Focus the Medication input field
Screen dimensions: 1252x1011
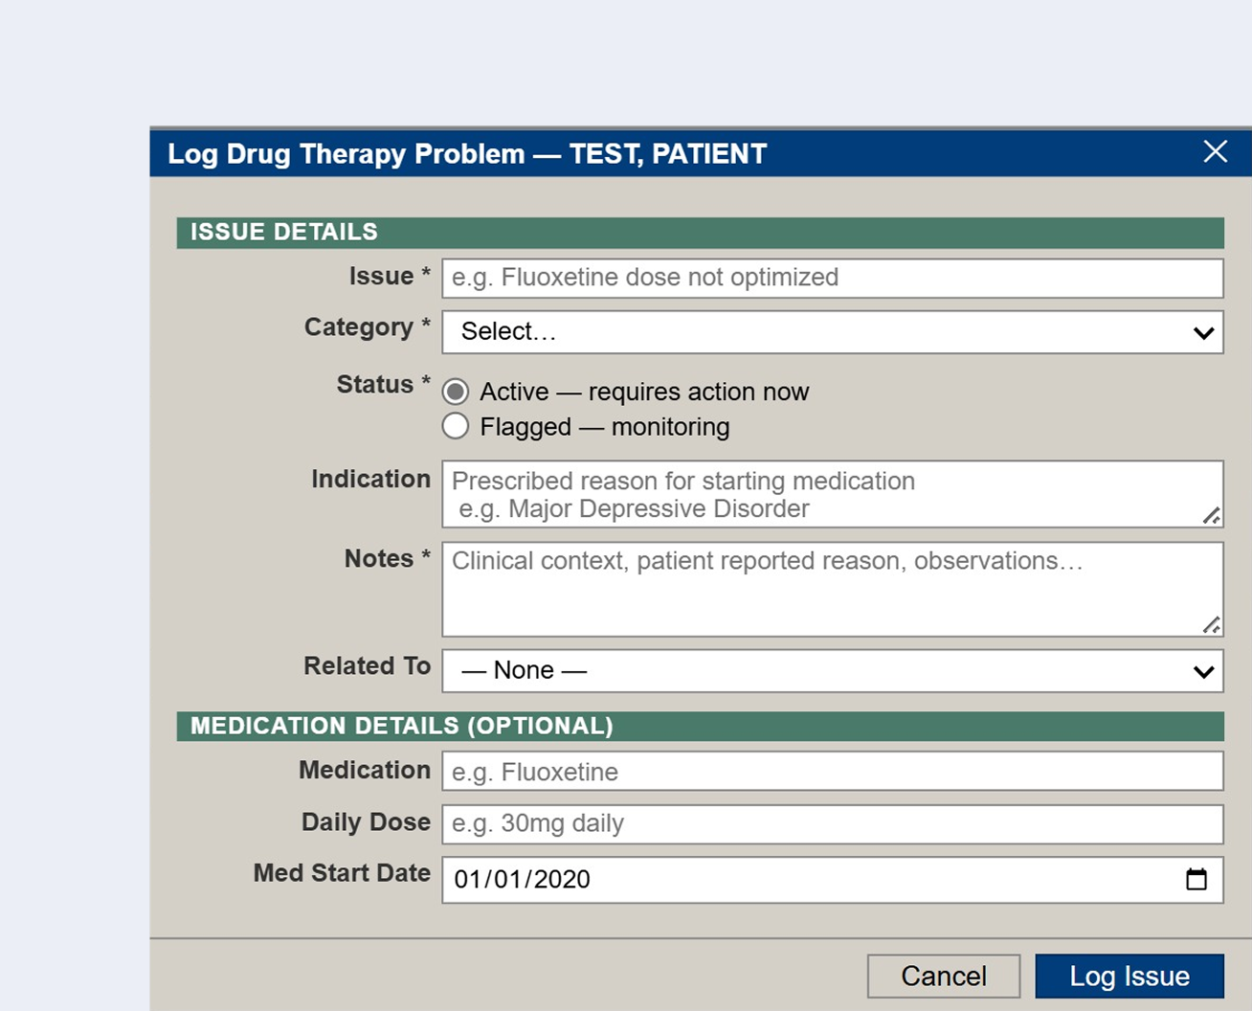(831, 772)
